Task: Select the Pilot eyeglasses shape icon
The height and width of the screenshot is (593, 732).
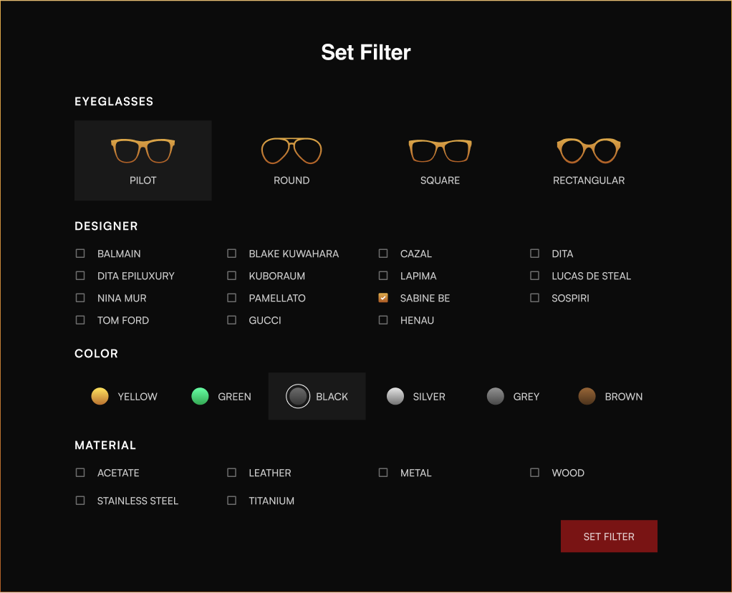Action: point(143,151)
